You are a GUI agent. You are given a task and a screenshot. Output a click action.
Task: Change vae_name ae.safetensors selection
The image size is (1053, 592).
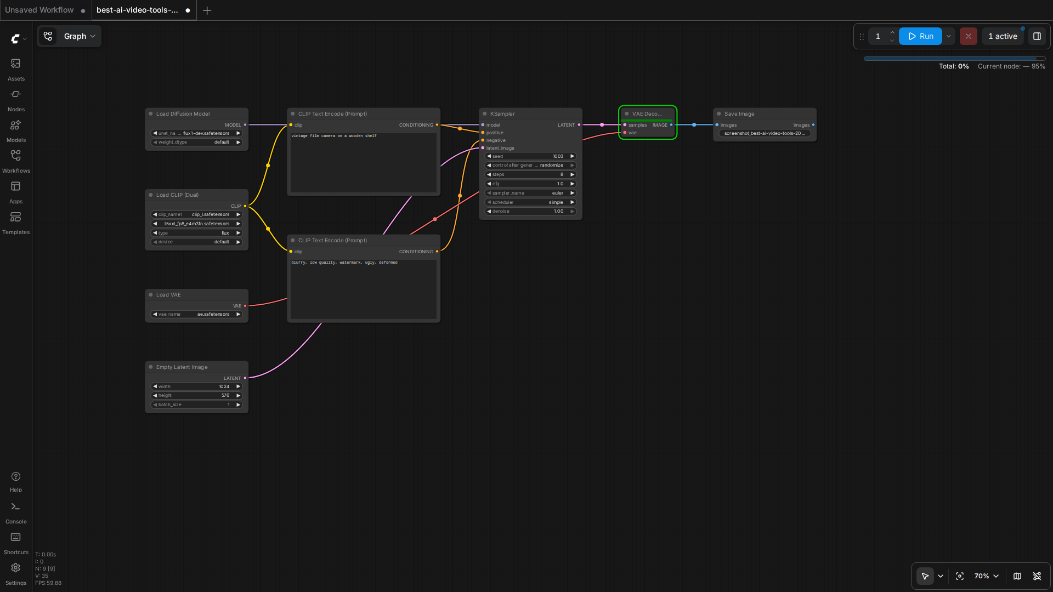click(196, 314)
